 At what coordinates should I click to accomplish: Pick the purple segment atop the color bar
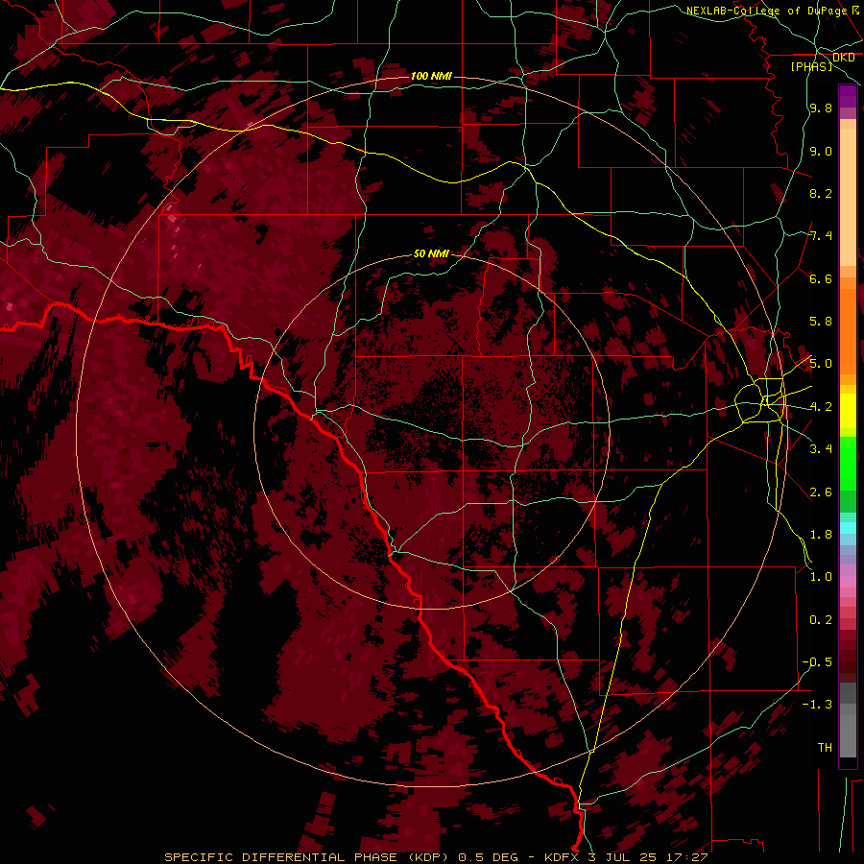[848, 96]
